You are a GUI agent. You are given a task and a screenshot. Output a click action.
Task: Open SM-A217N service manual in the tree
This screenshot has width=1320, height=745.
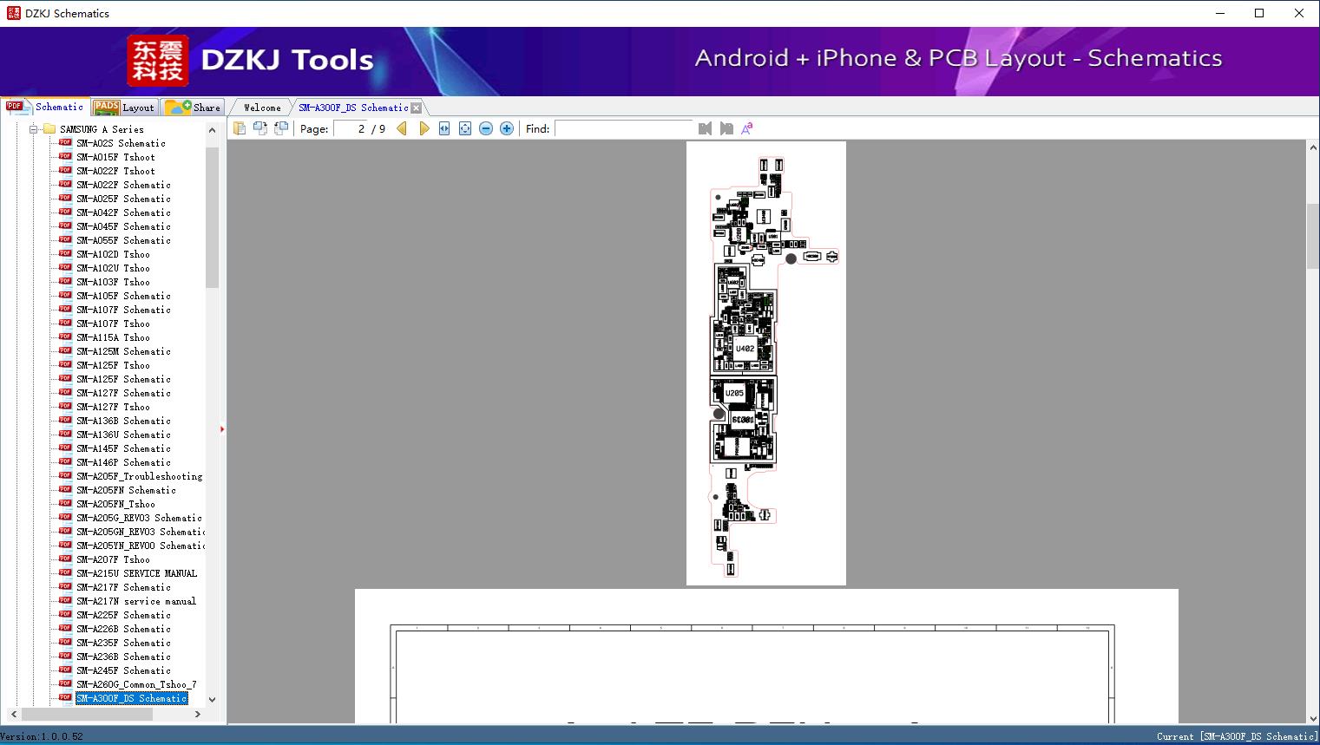(136, 601)
